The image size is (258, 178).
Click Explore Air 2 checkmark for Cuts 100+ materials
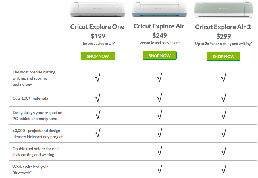(224, 98)
